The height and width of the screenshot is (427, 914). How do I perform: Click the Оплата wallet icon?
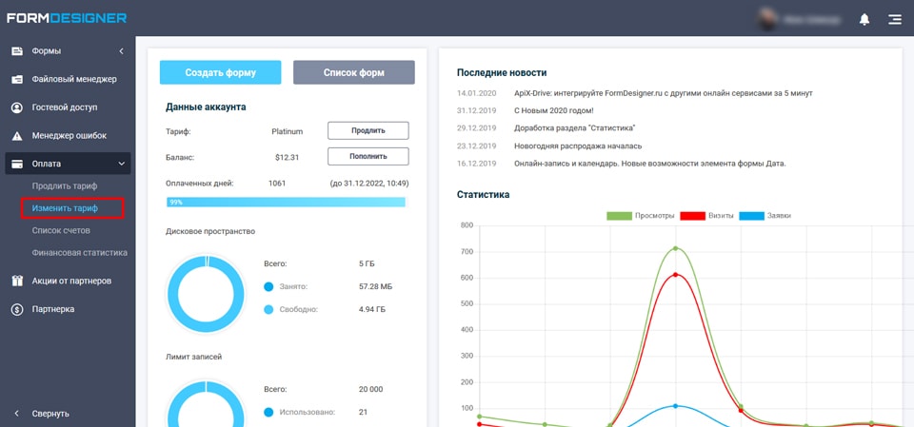(17, 165)
